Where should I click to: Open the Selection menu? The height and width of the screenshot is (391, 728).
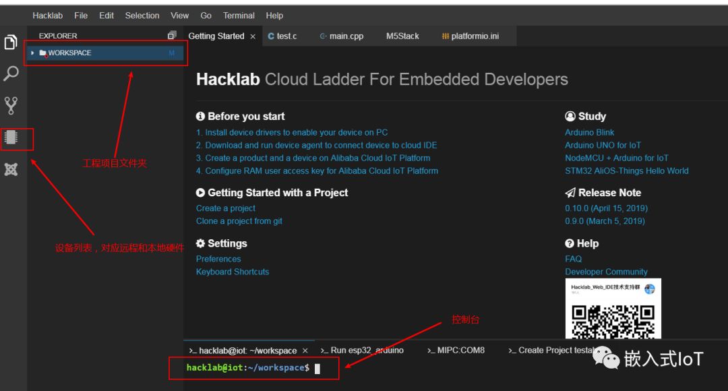[142, 16]
